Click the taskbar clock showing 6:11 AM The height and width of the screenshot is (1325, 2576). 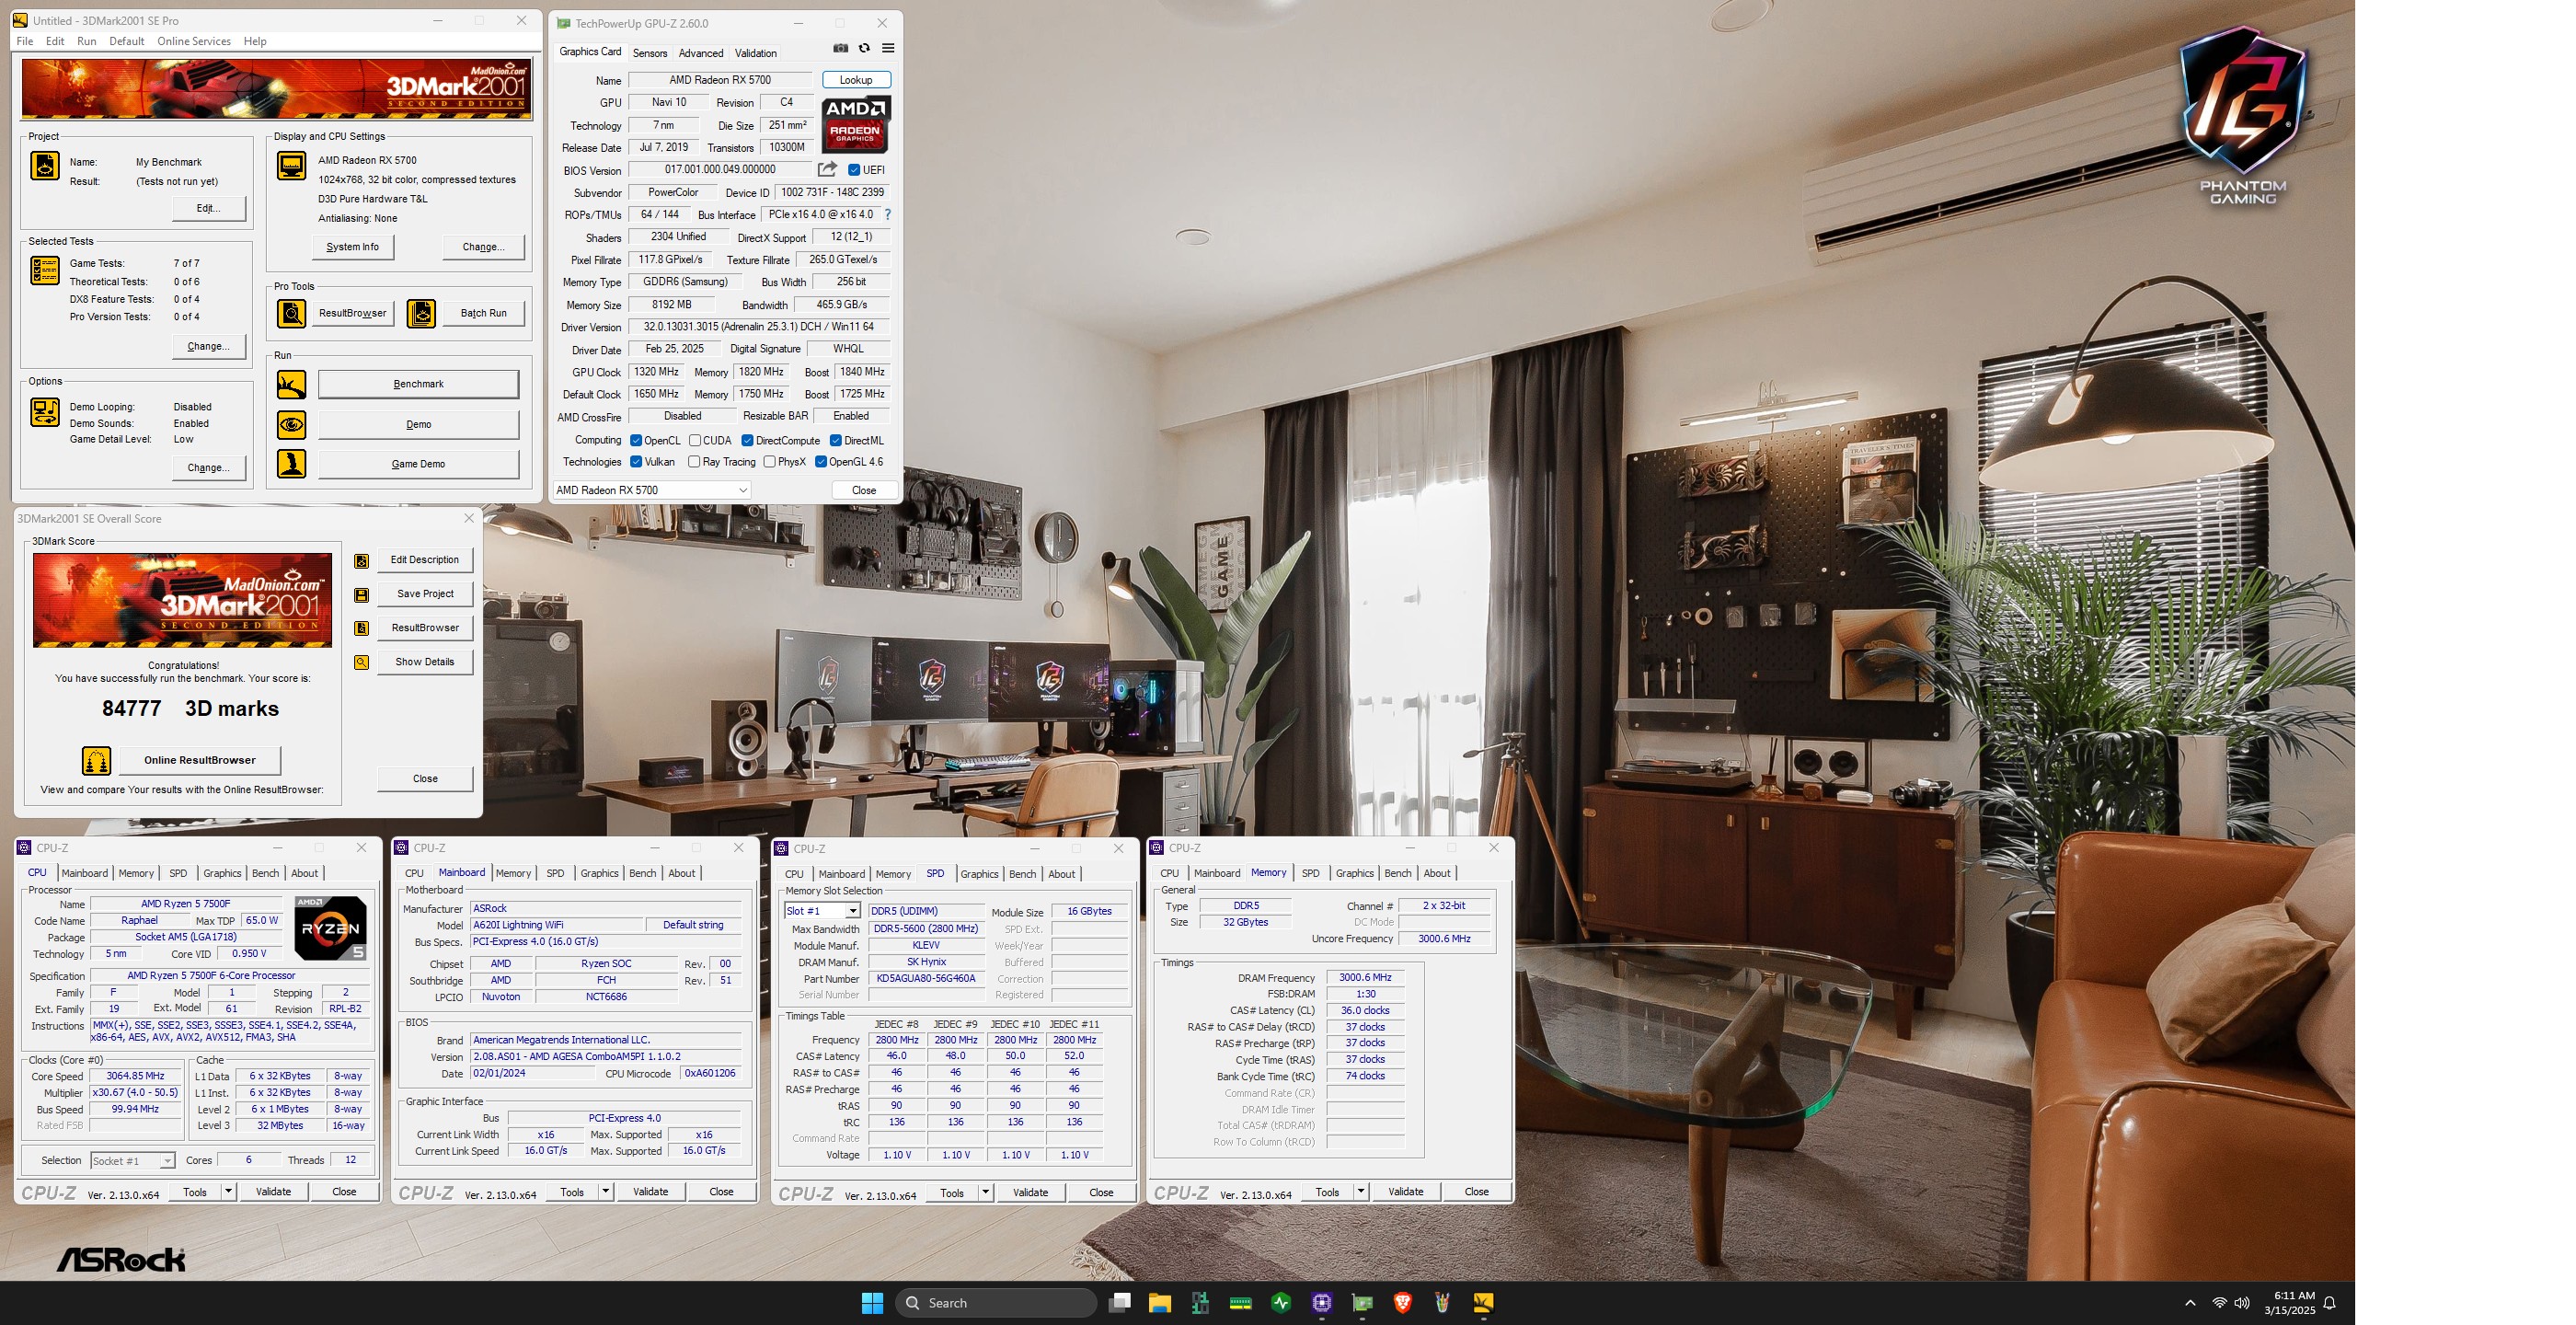(x=2290, y=1303)
